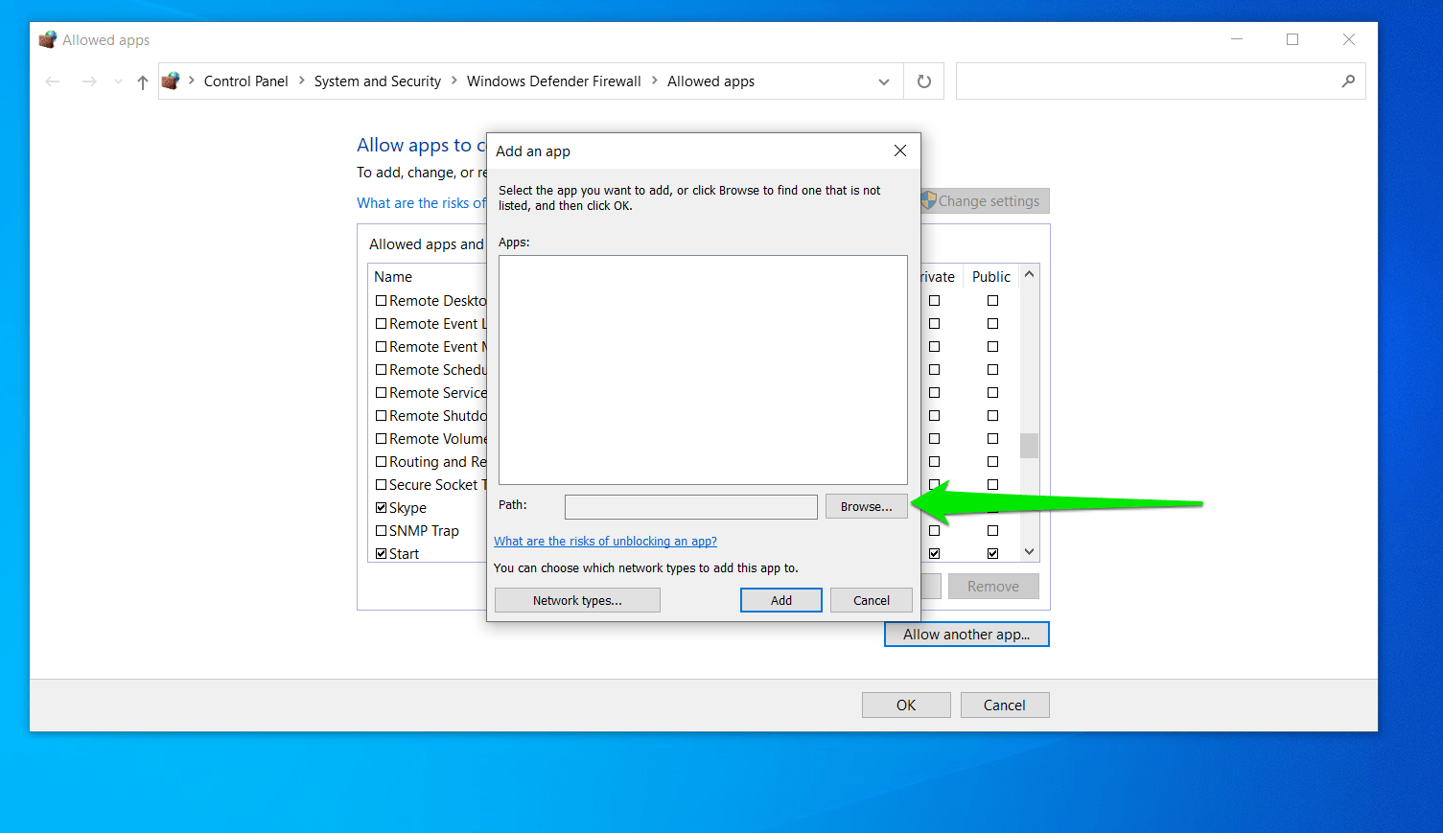Open recent locations dropdown beside forward arrow
The height and width of the screenshot is (833, 1443).
click(117, 81)
